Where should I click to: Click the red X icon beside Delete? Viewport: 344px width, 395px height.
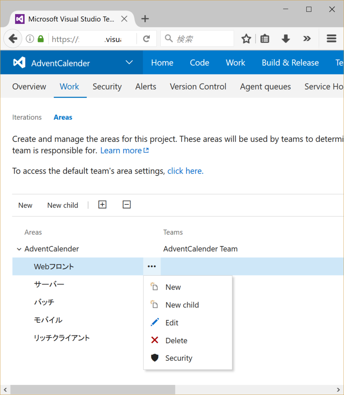pyautogui.click(x=155, y=340)
